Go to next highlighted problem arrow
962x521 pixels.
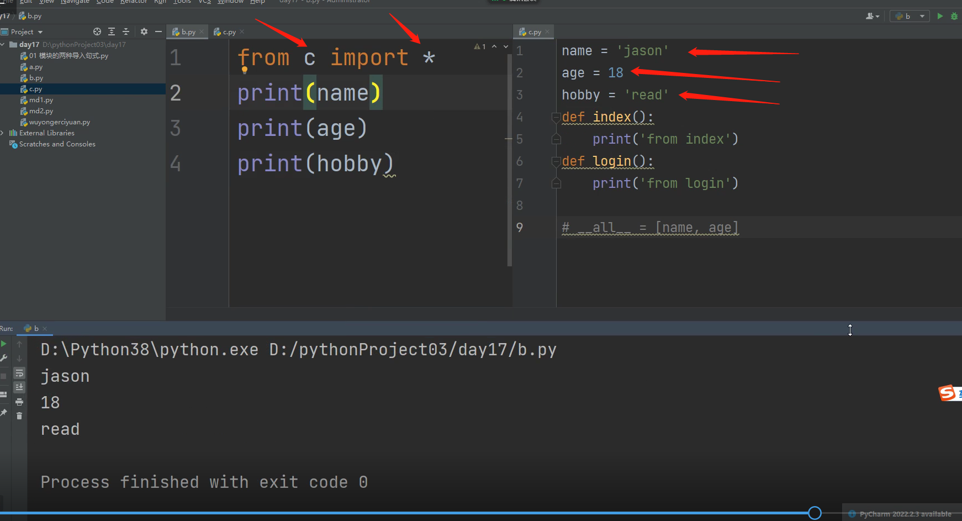click(506, 46)
